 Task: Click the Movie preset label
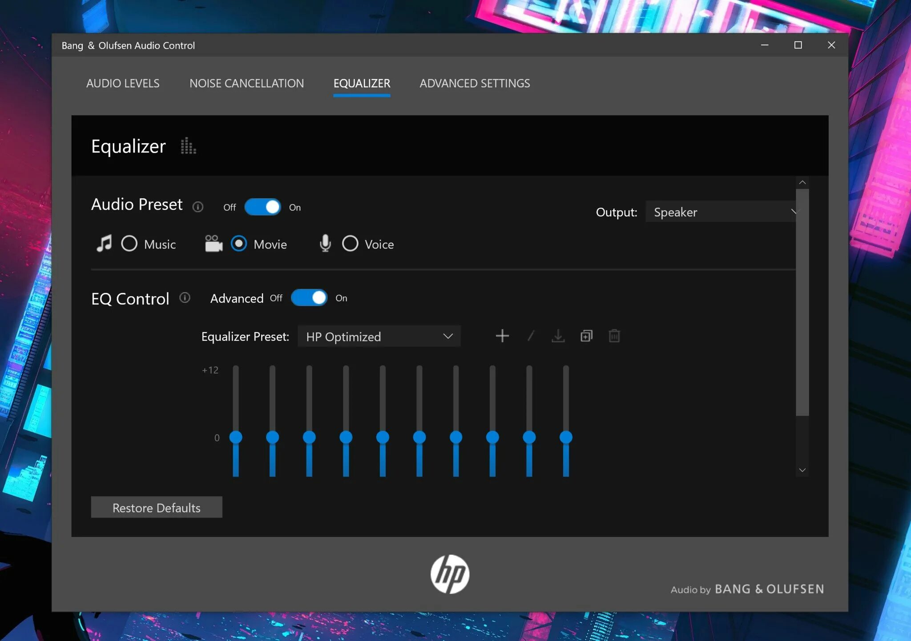click(x=270, y=244)
